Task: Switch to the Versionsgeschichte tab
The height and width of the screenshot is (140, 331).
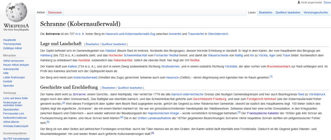Action: (315, 12)
